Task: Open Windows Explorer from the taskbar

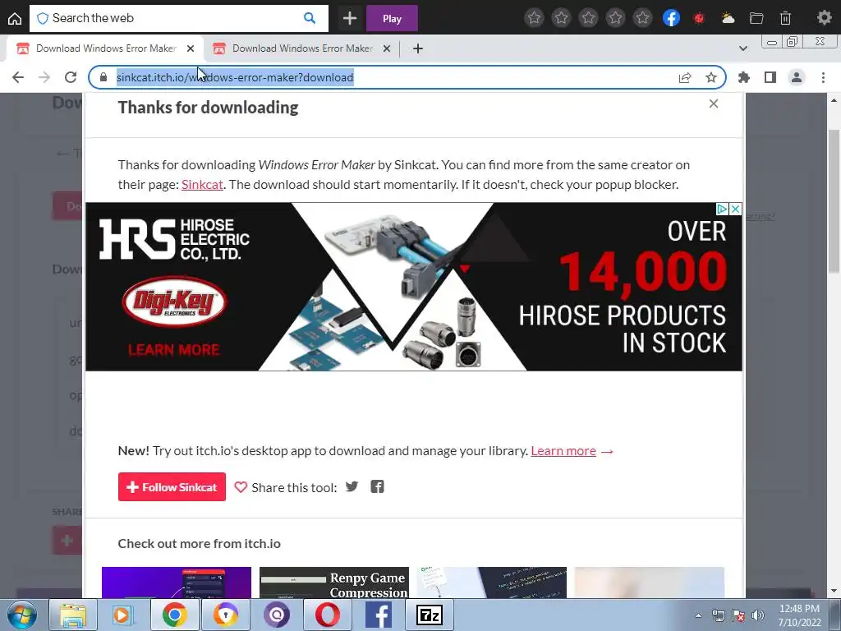Action: pyautogui.click(x=72, y=615)
